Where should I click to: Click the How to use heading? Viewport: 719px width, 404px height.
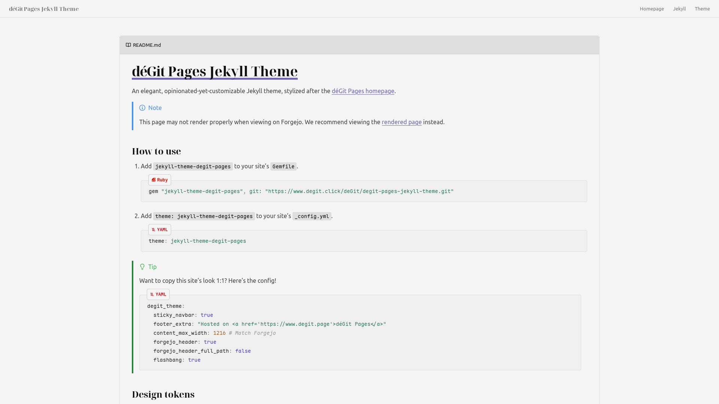click(156, 151)
